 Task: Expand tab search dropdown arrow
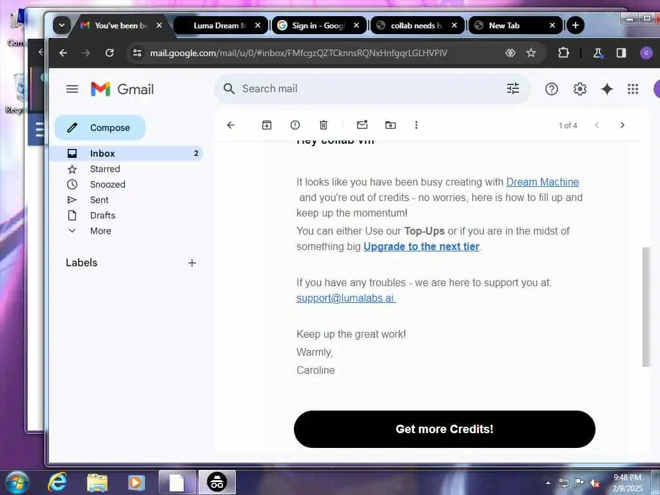click(61, 25)
